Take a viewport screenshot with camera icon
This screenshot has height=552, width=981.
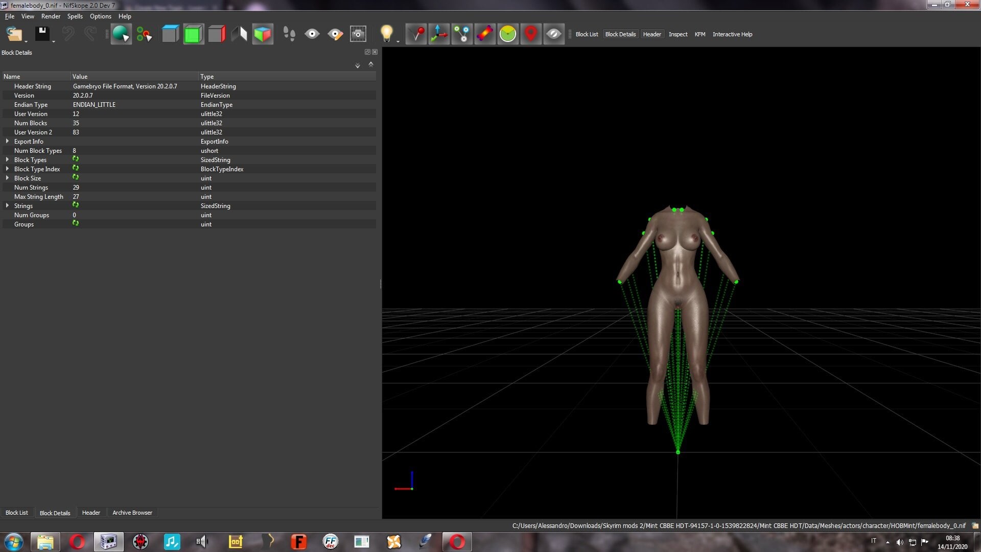(x=358, y=34)
